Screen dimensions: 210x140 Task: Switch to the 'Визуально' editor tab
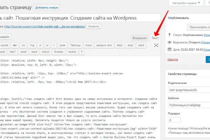pyautogui.click(x=139, y=38)
